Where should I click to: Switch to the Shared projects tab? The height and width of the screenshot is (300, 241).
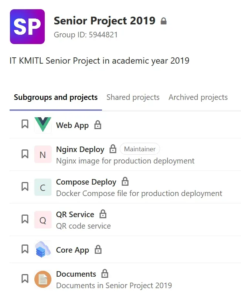[133, 97]
